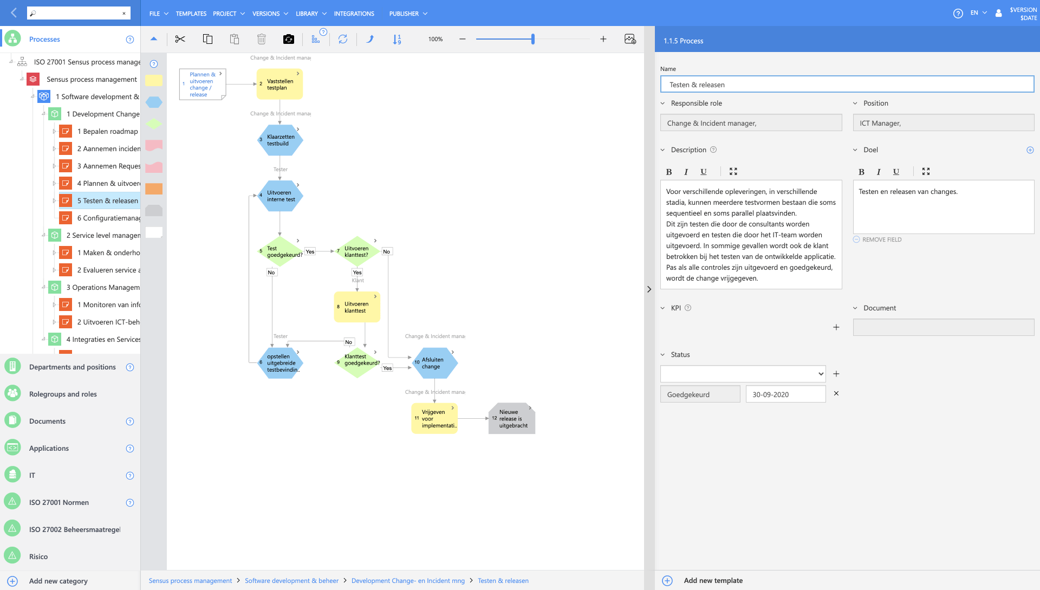Click Description fullscreen expand icon

(x=733, y=171)
